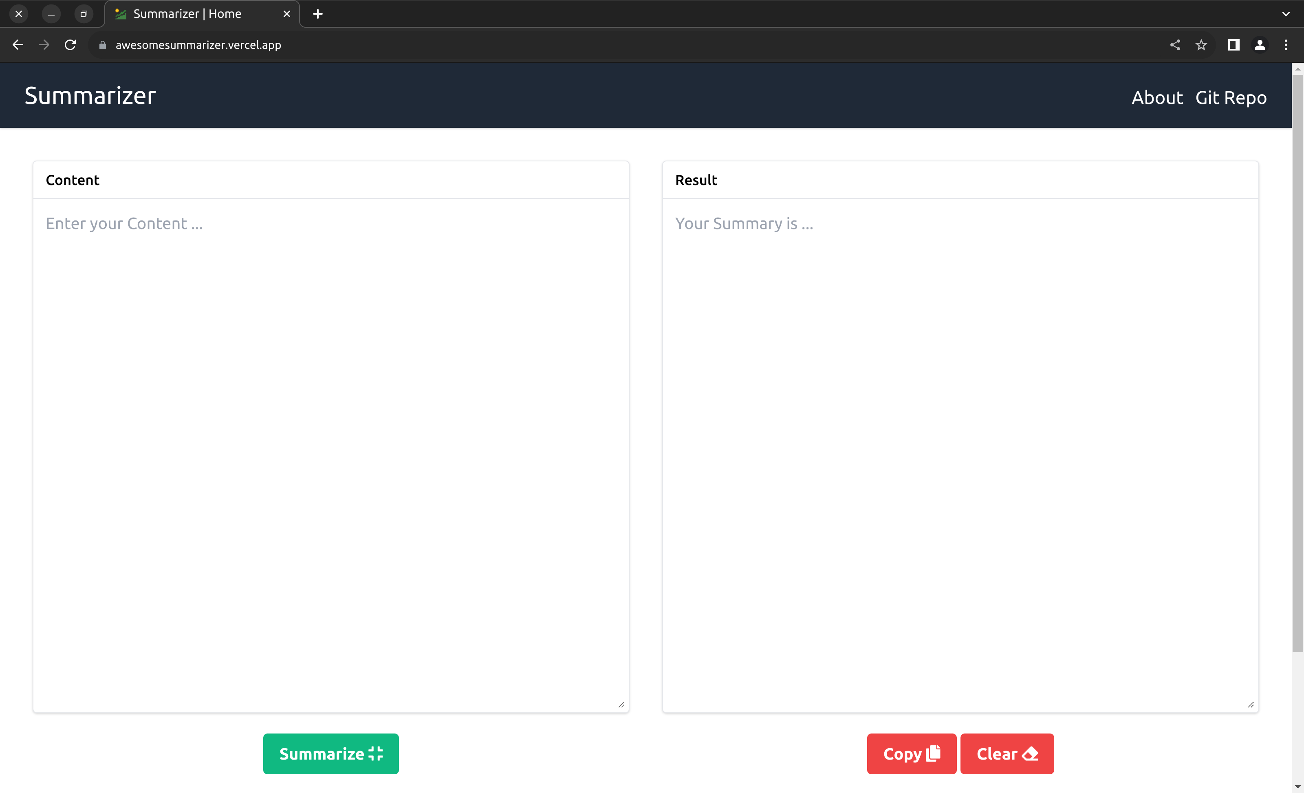Toggle the browser side panel icon
Image resolution: width=1304 pixels, height=793 pixels.
[x=1234, y=45]
